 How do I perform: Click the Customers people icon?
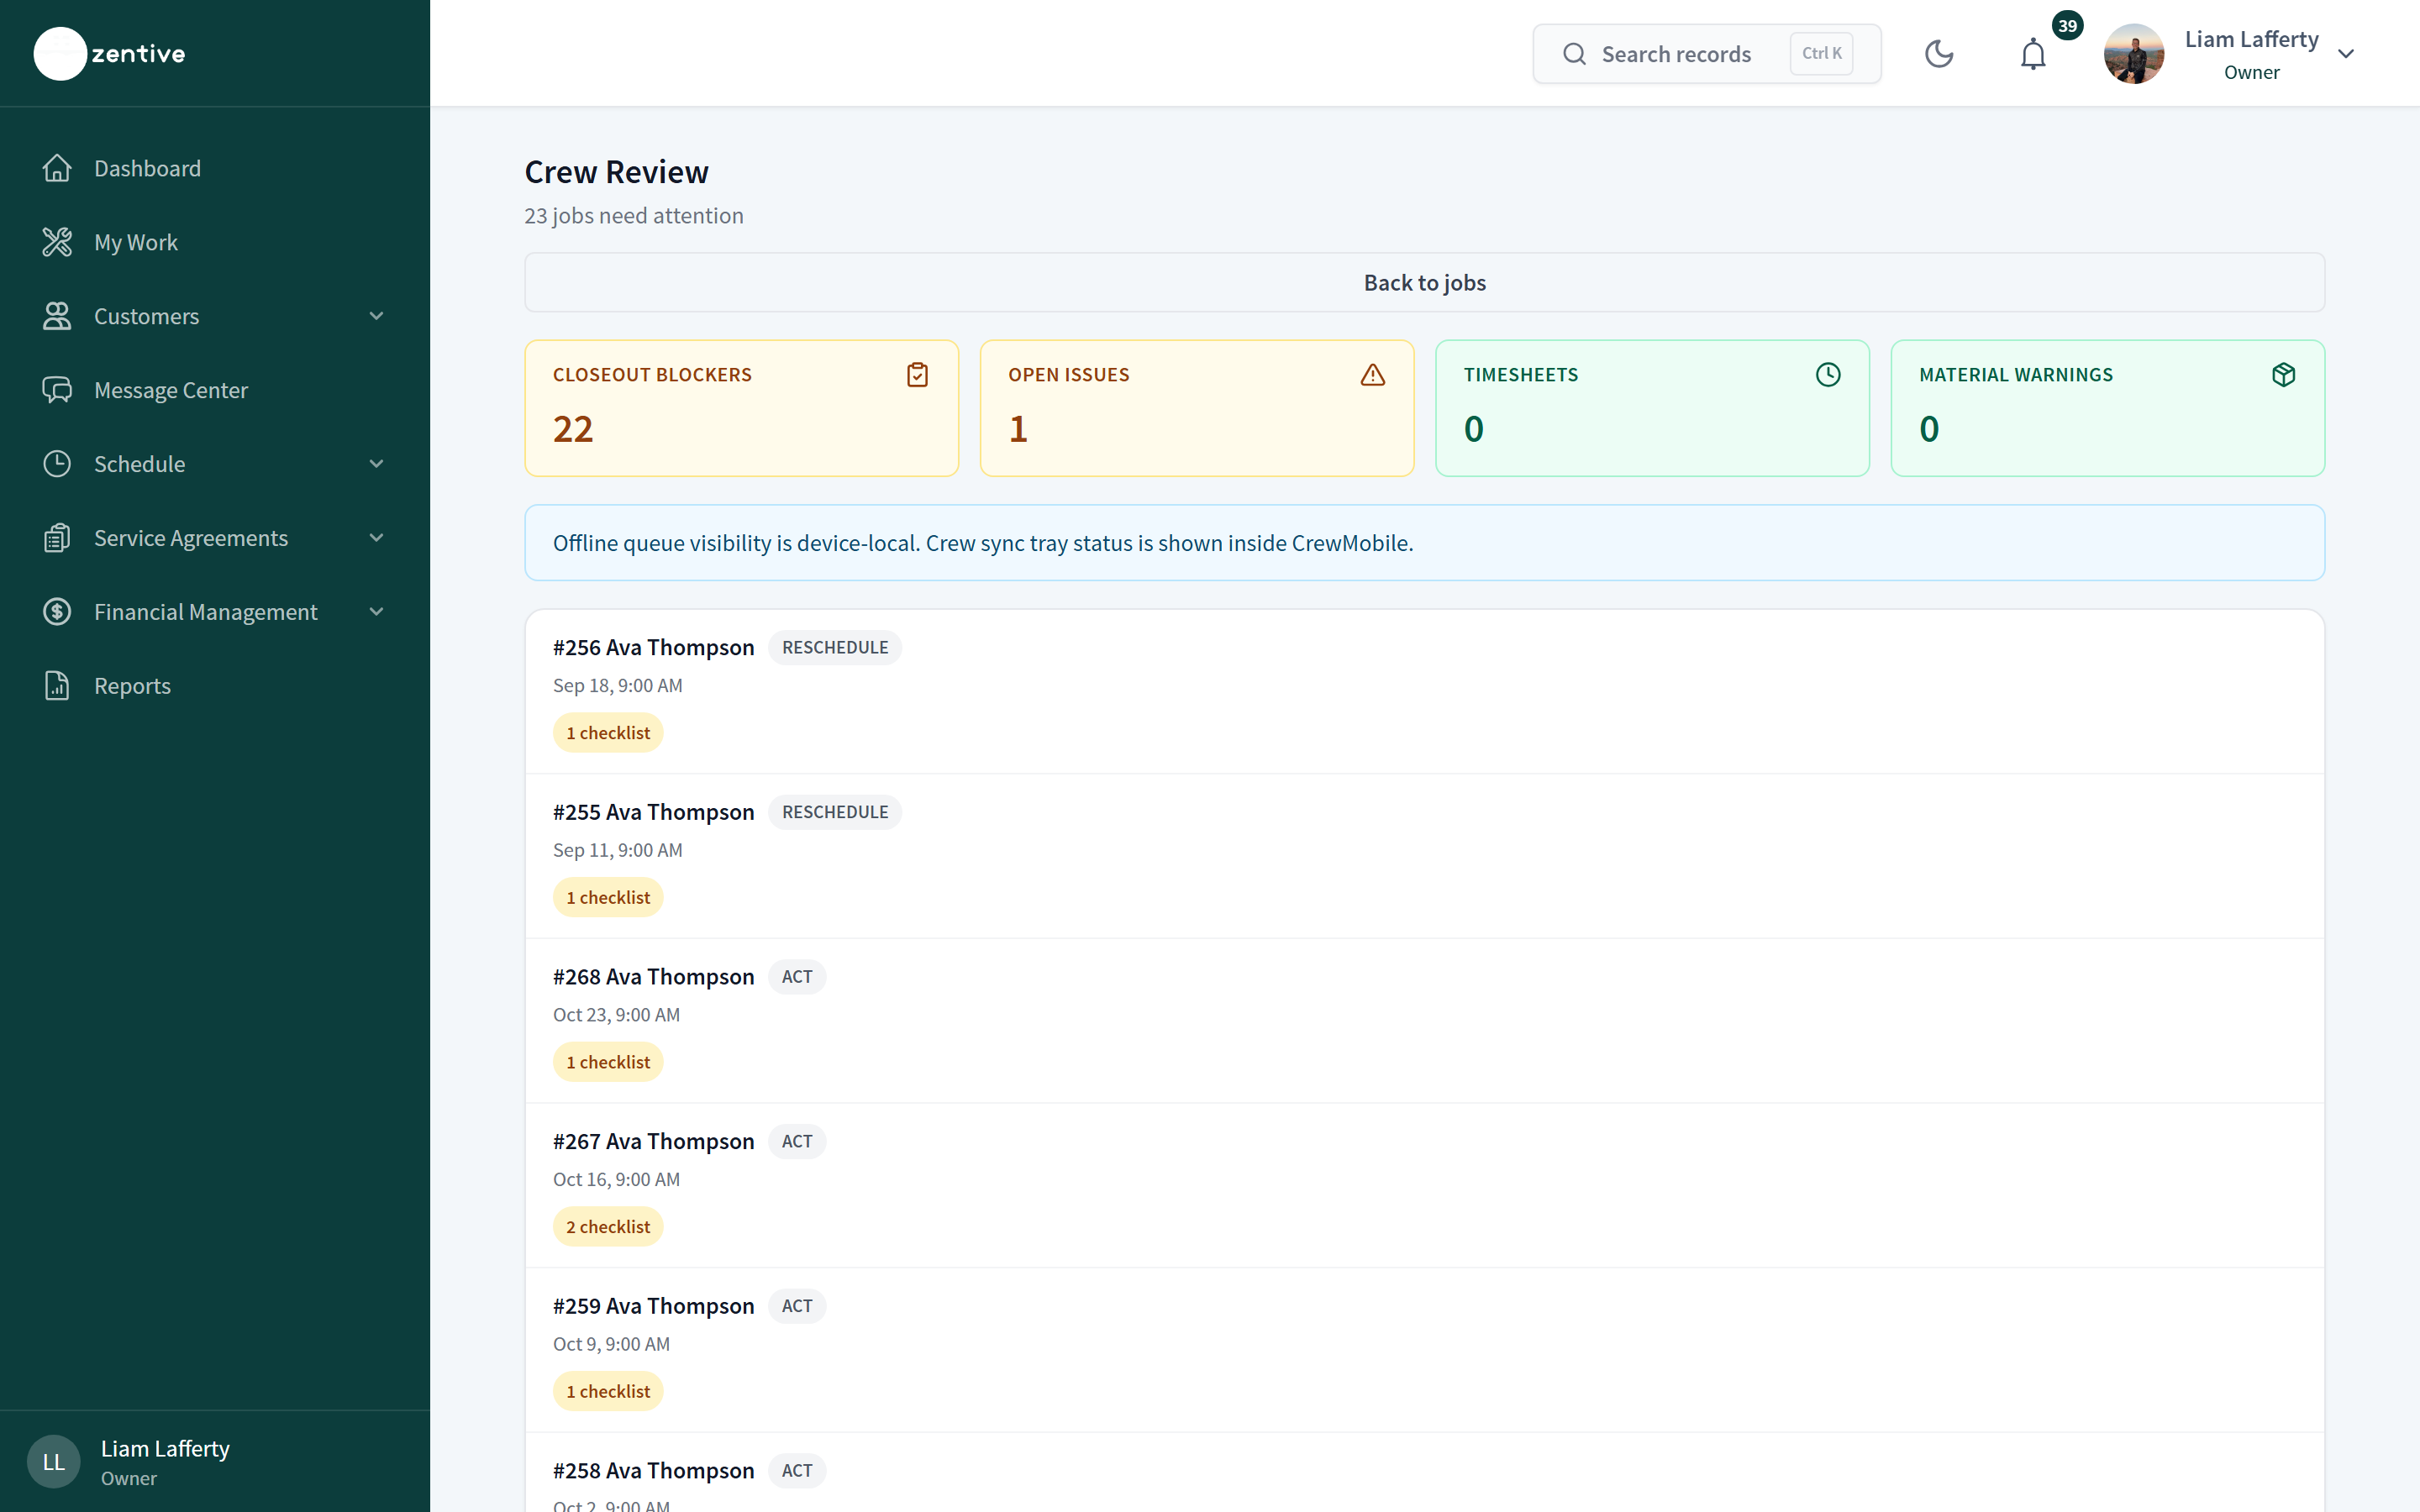point(57,316)
